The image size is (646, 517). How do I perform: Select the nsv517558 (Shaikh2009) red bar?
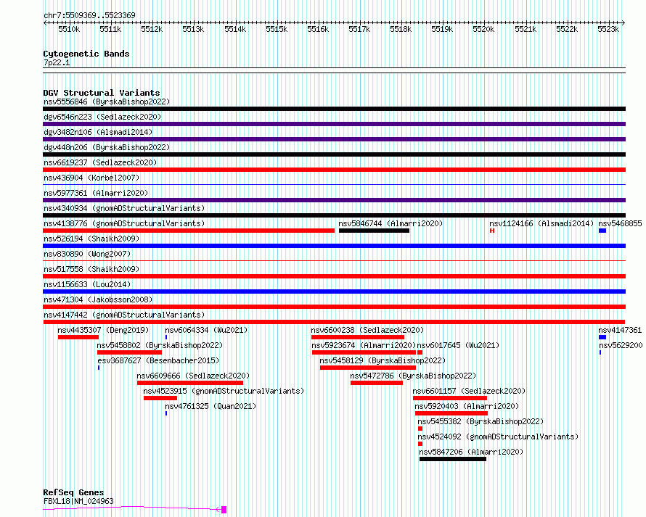334,276
